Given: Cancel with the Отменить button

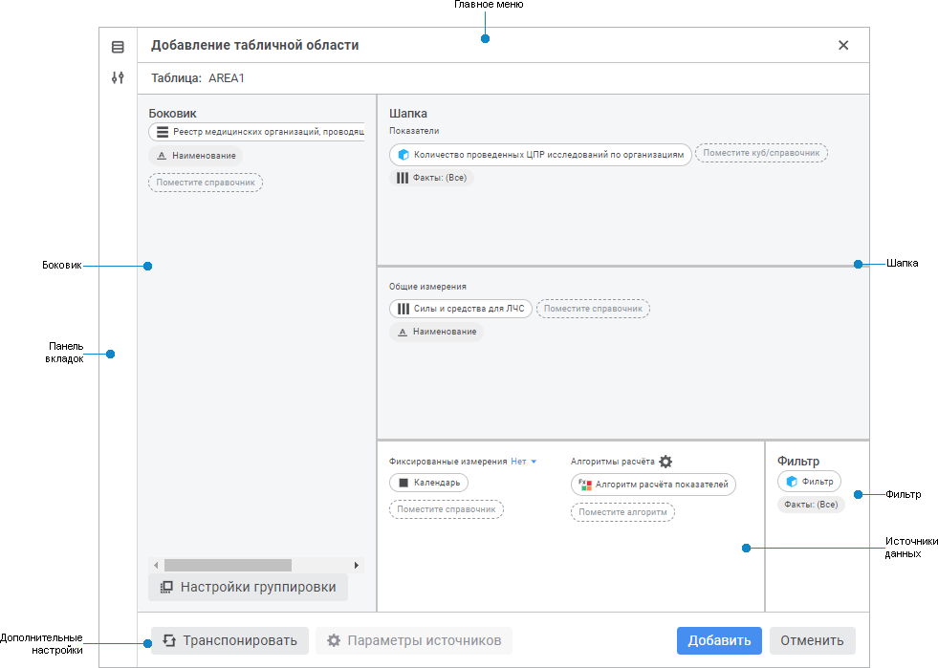Looking at the screenshot, I should [x=812, y=640].
